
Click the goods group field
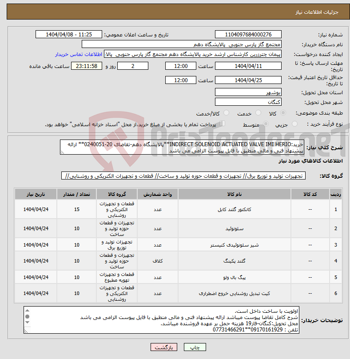tap(183, 176)
